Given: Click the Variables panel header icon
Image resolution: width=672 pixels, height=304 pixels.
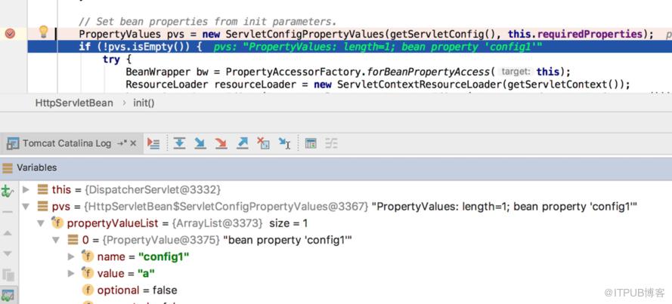Looking at the screenshot, I should point(8,167).
